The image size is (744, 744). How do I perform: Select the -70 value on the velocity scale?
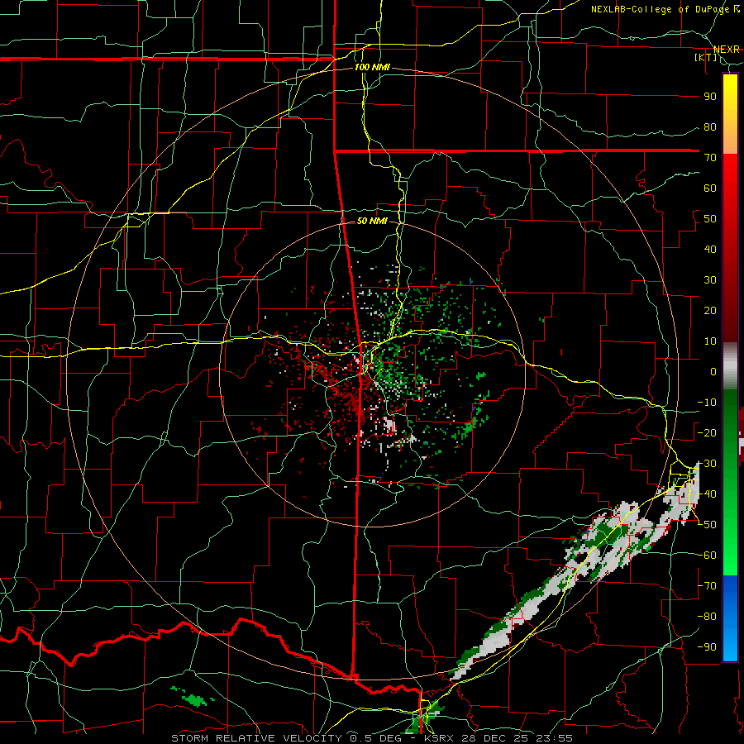coord(707,586)
